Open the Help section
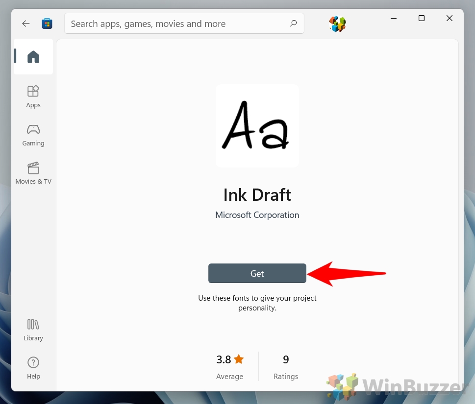 click(33, 362)
